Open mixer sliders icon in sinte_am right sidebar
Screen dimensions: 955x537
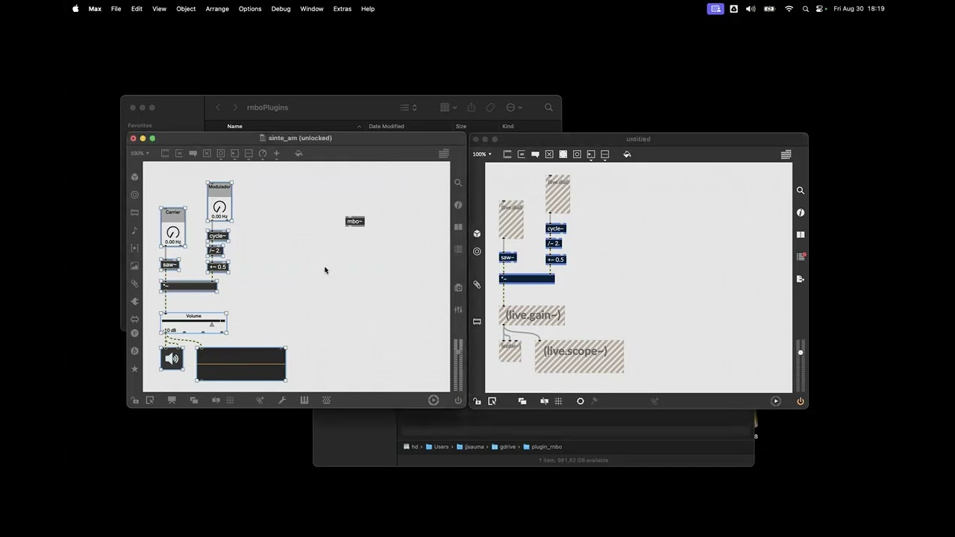pos(458,310)
